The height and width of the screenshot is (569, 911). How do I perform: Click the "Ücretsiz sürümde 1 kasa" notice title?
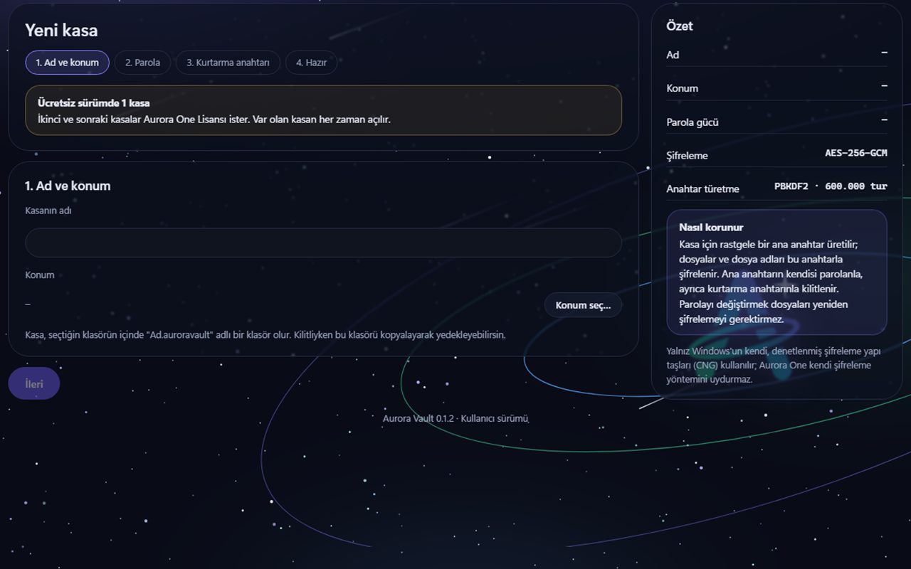coord(94,103)
